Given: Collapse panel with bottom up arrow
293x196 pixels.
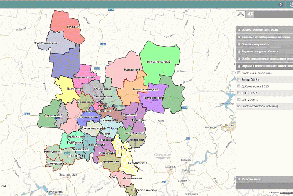Looking at the screenshot, I should click(269, 186).
